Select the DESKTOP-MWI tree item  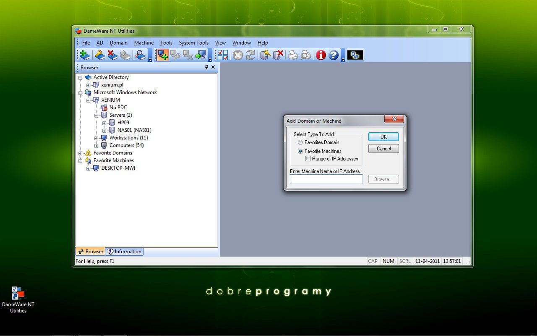click(118, 168)
